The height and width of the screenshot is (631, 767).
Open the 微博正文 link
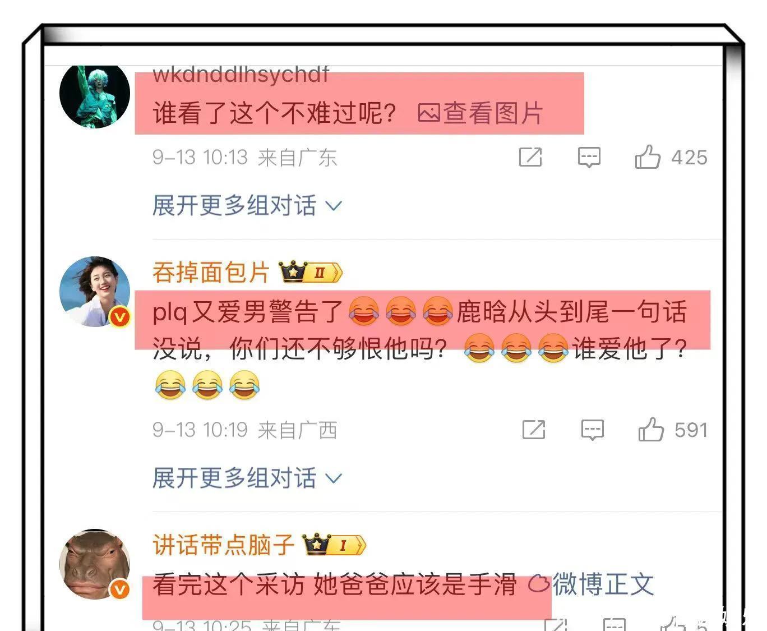(592, 584)
